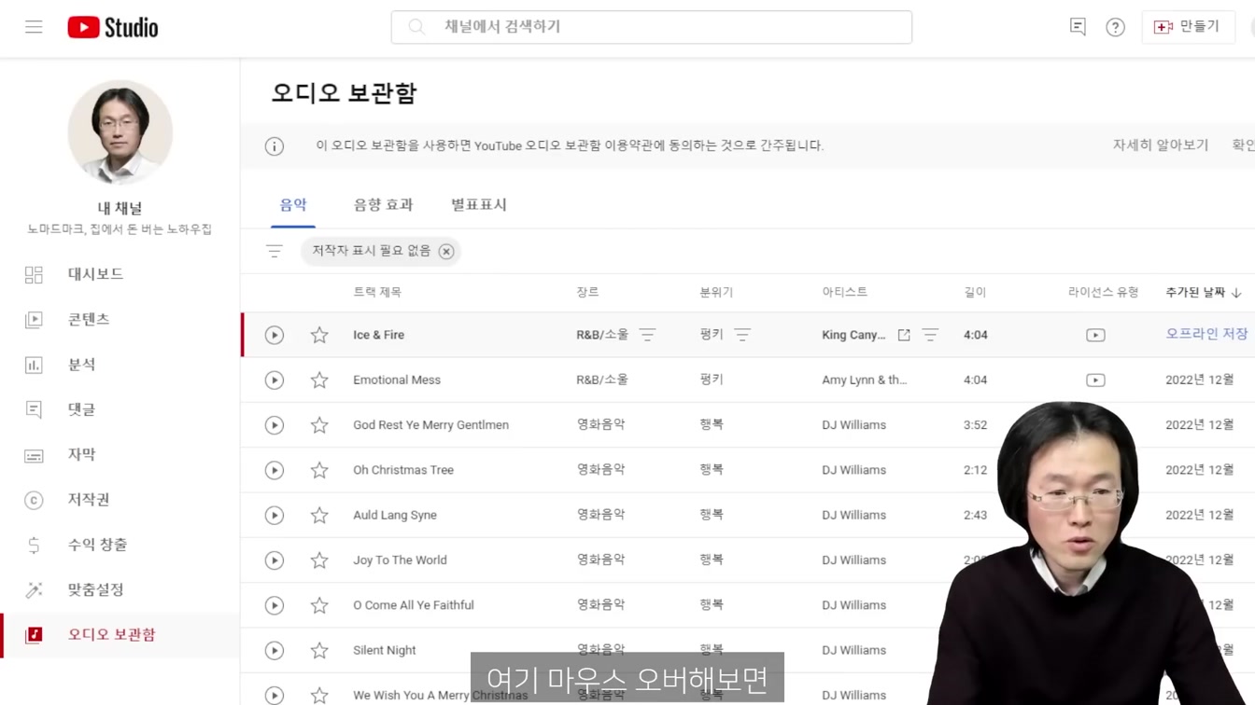Viewport: 1255px width, 705px height.
Task: Click the YouTube Studio logo
Action: click(113, 27)
